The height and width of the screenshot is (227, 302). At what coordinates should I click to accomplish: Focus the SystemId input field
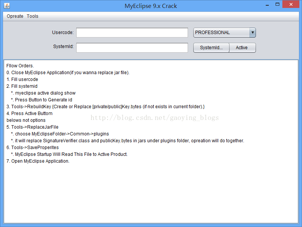pyautogui.click(x=132, y=48)
